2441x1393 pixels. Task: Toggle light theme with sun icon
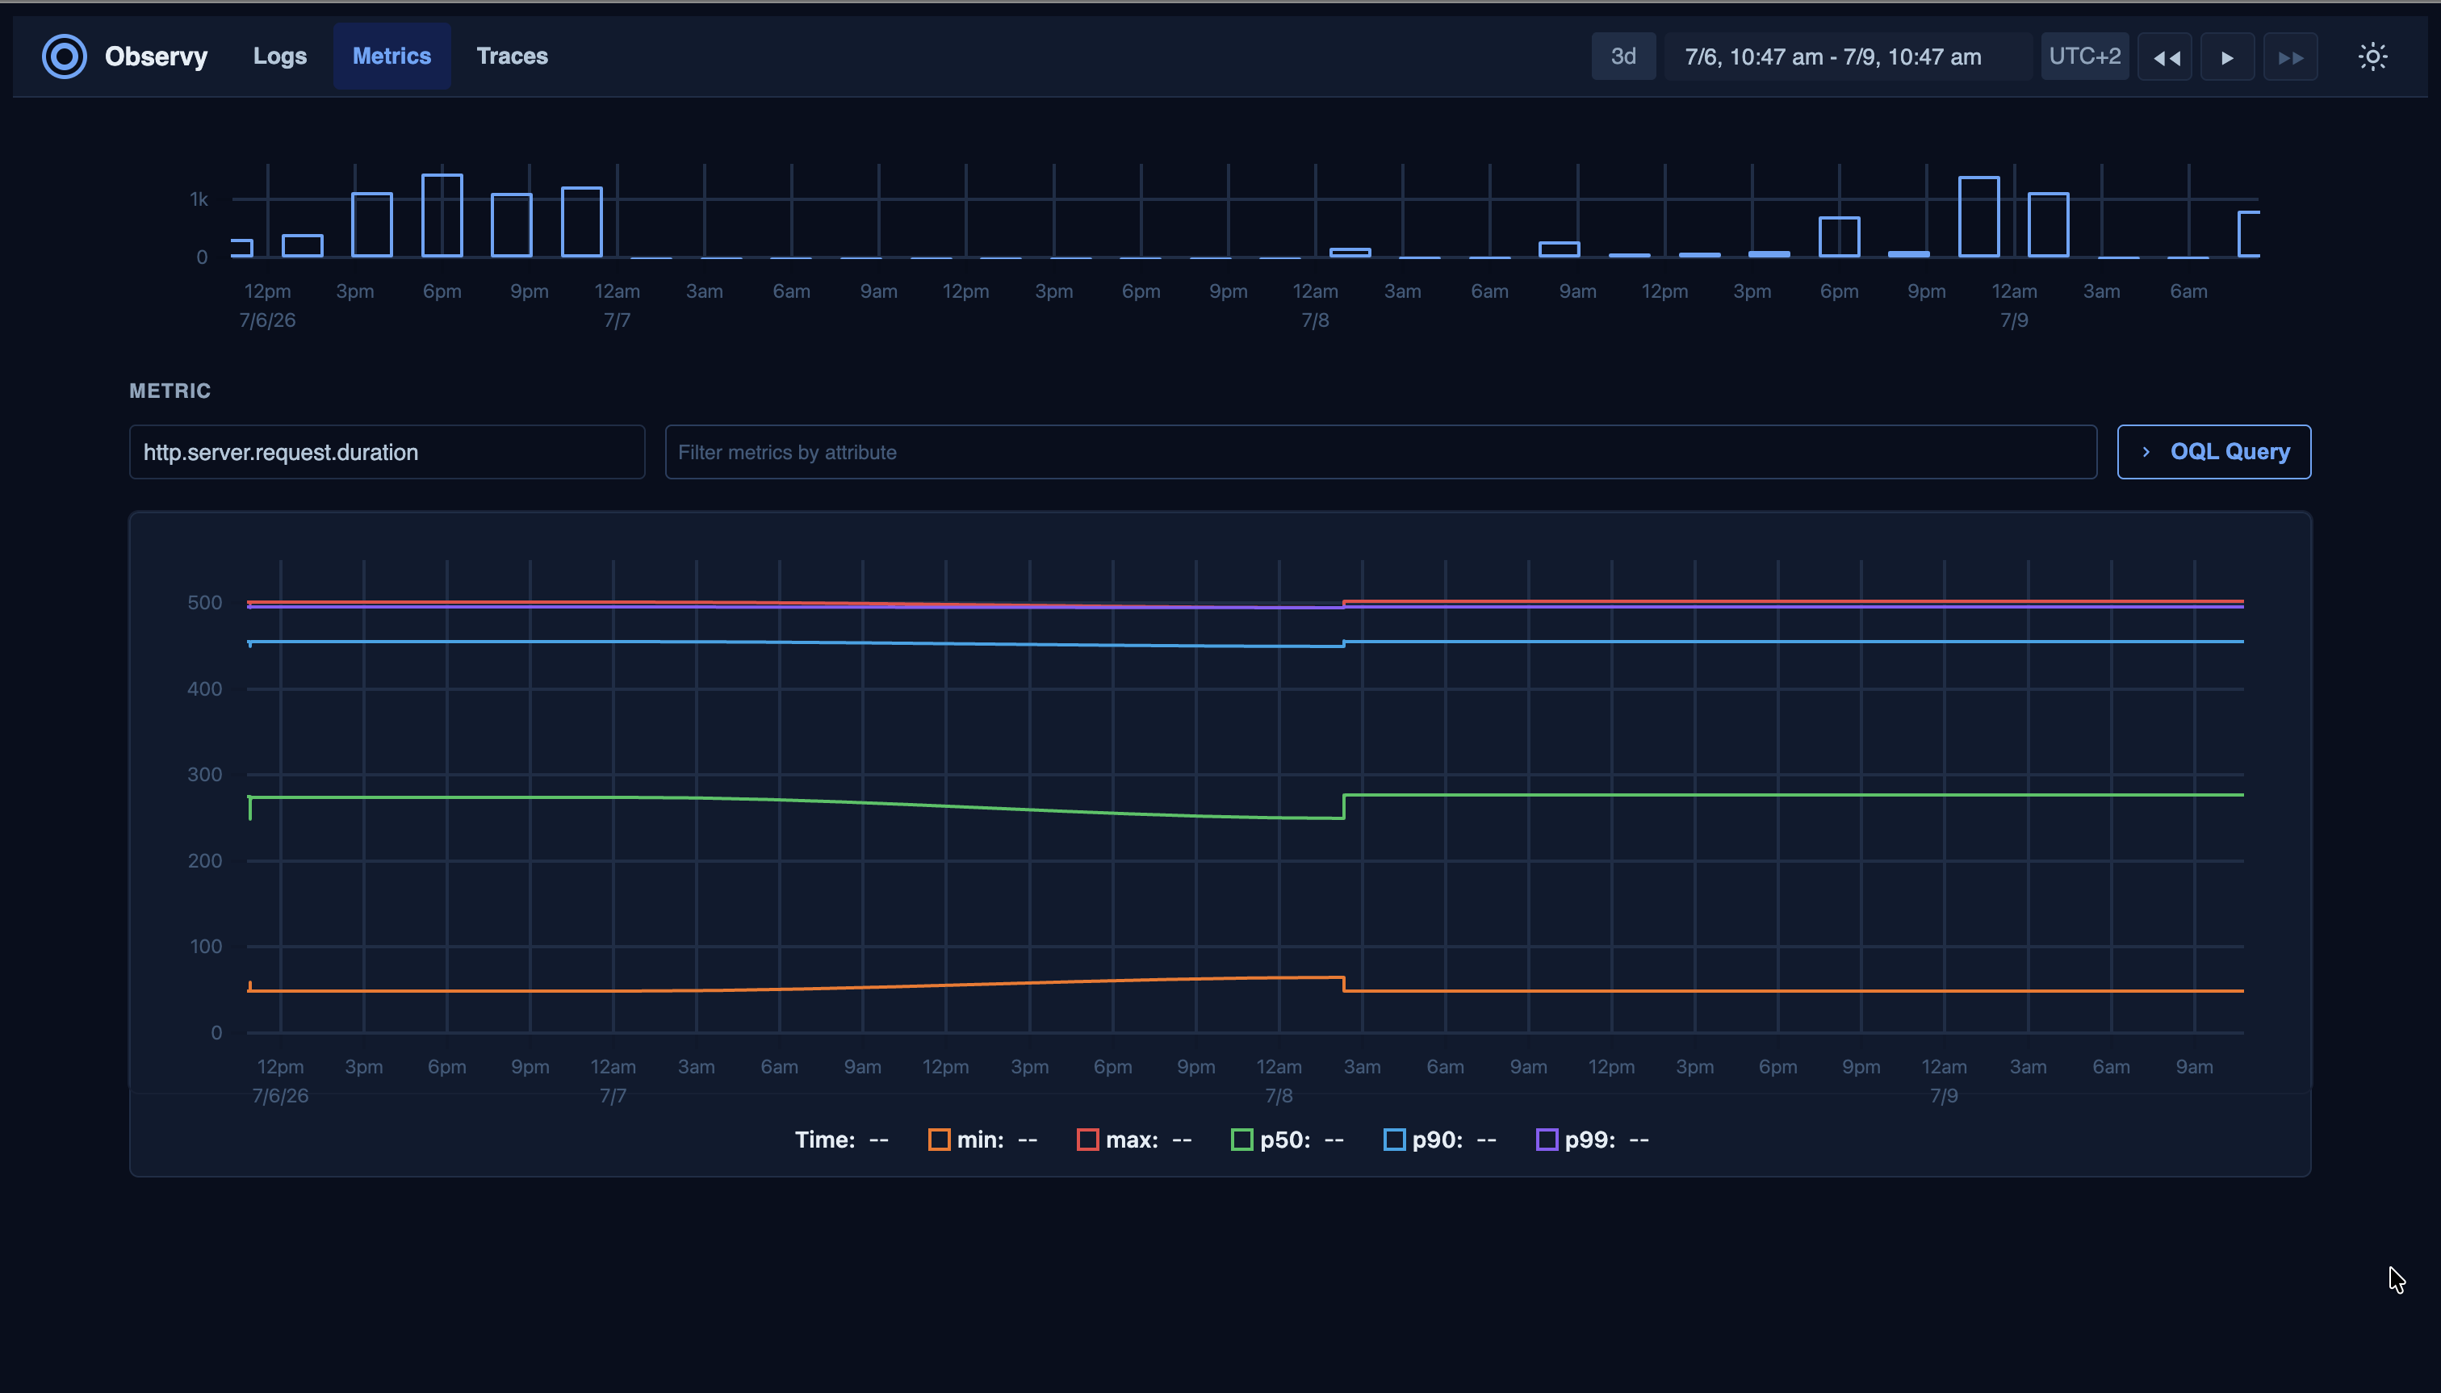[2372, 56]
